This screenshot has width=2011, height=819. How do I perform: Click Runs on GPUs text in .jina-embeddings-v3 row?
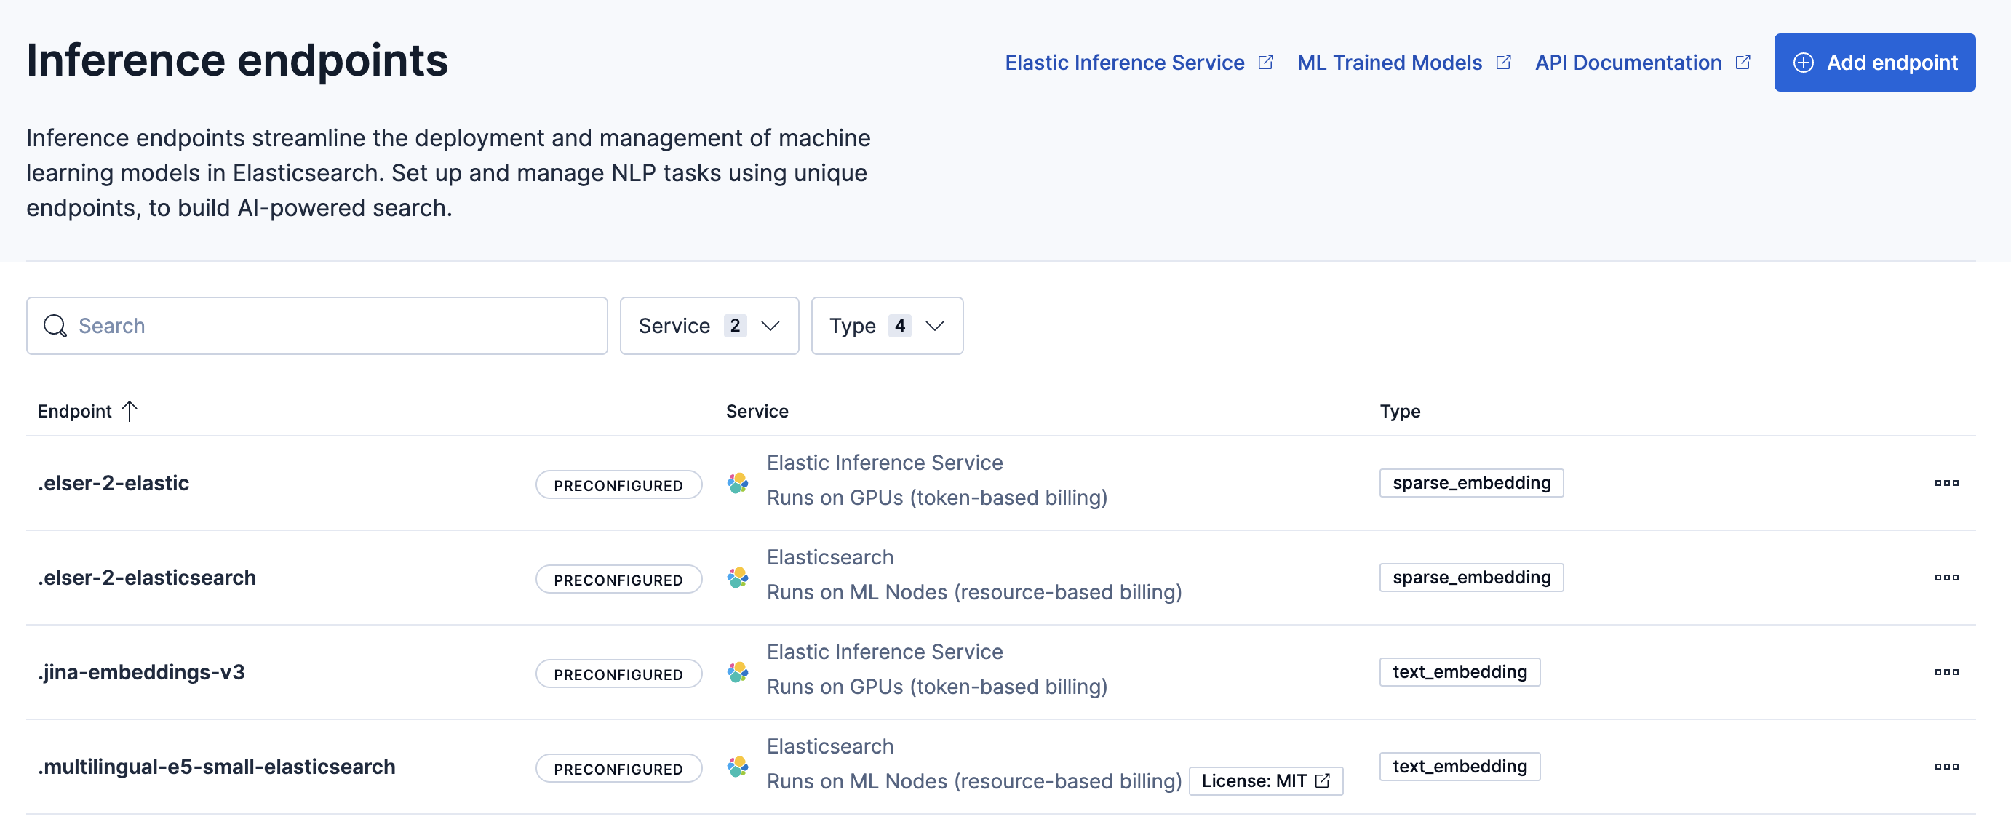pos(937,687)
